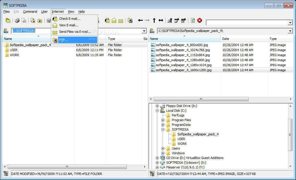Sort left pane by Type column header
296x180 pixels.
pyautogui.click(x=124, y=39)
